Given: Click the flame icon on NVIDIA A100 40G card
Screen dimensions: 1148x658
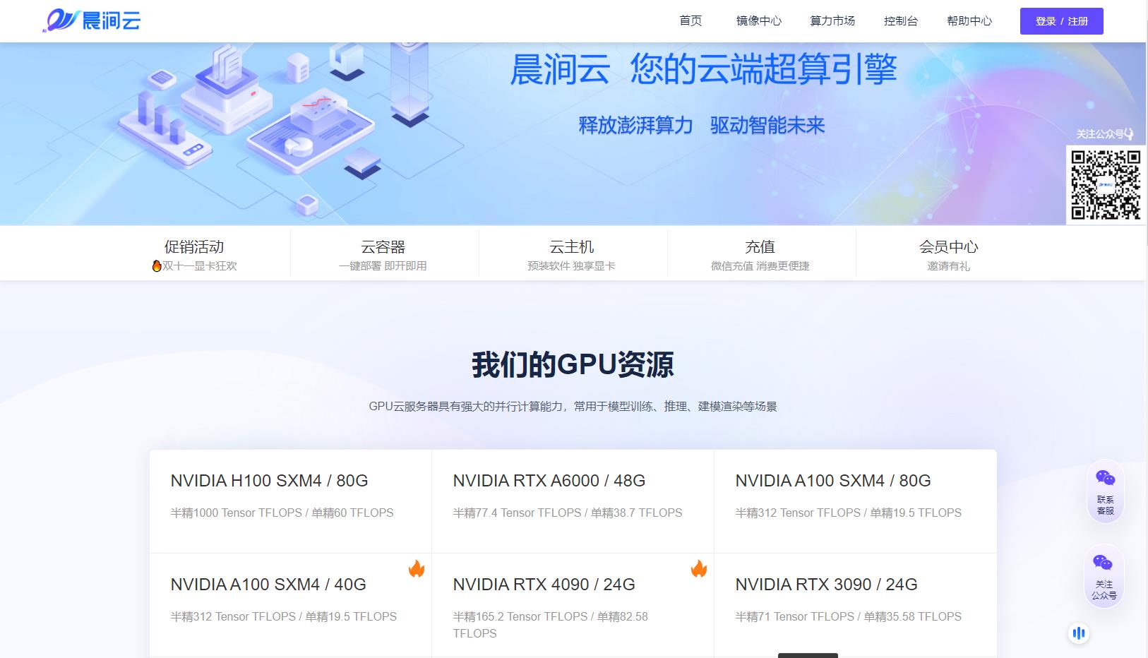Looking at the screenshot, I should [417, 569].
